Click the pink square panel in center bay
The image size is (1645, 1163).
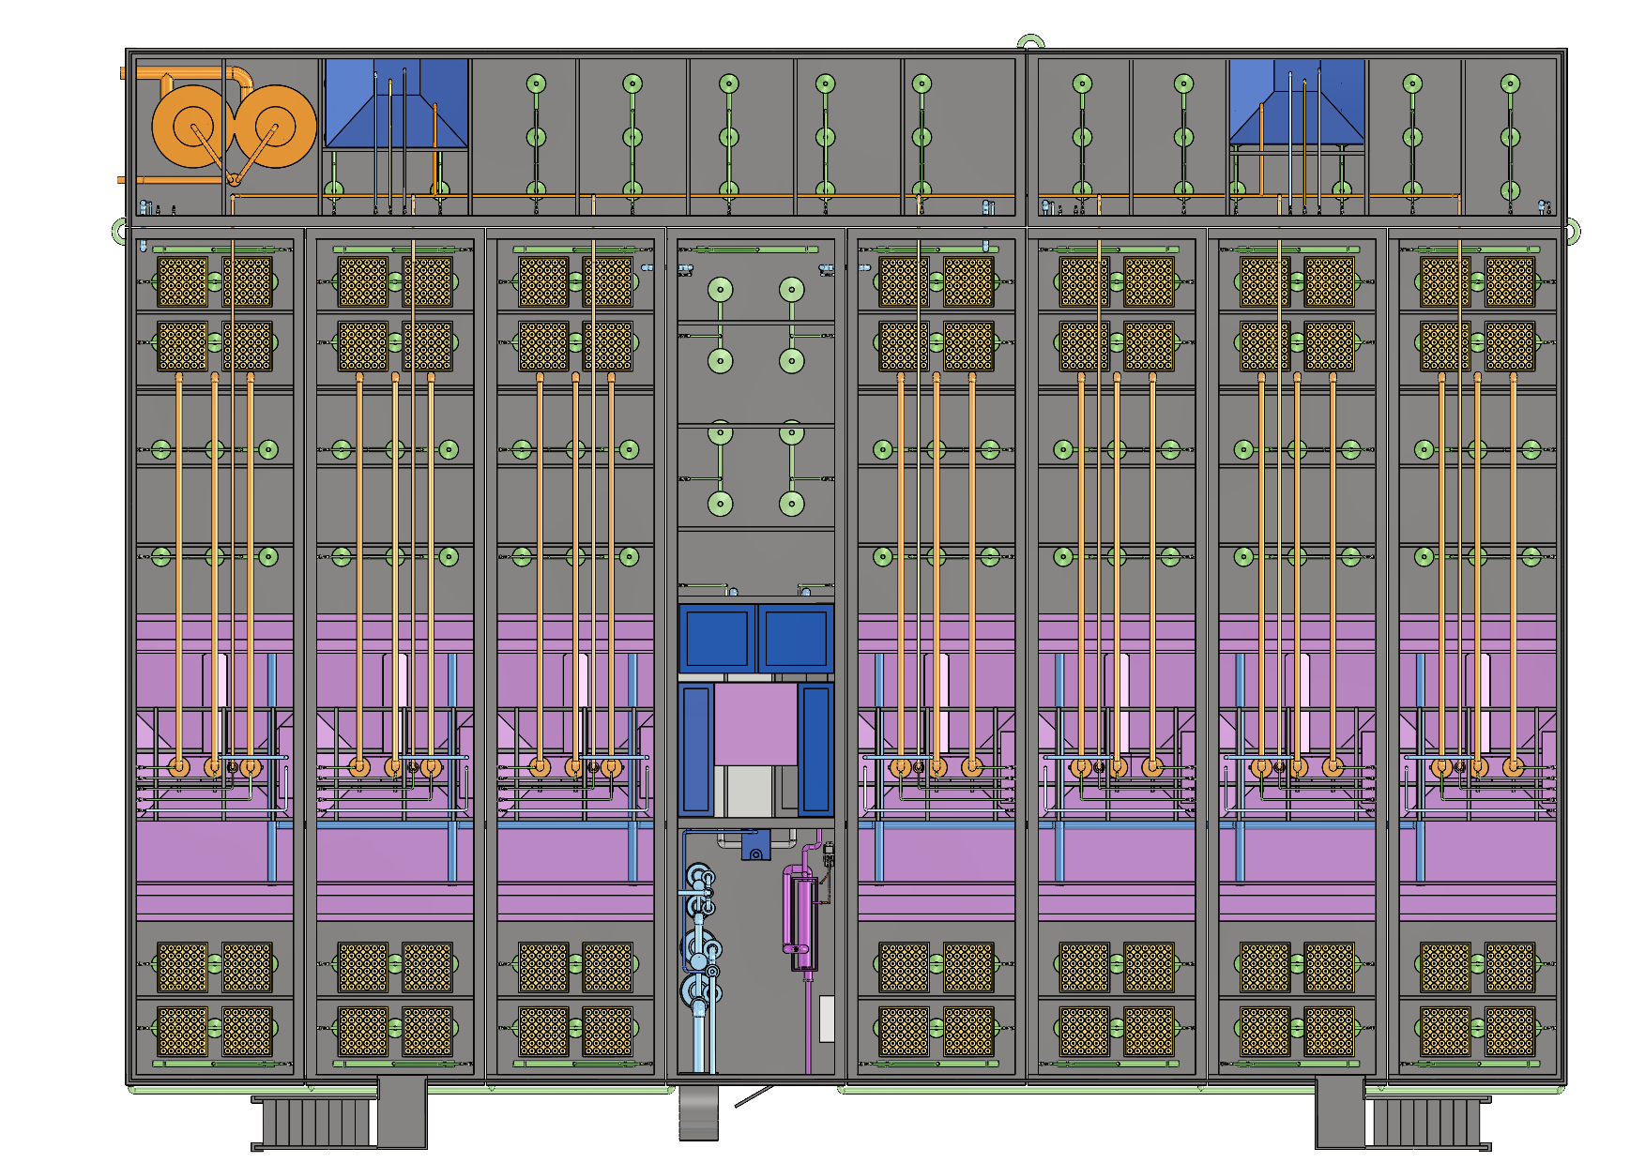click(x=755, y=723)
